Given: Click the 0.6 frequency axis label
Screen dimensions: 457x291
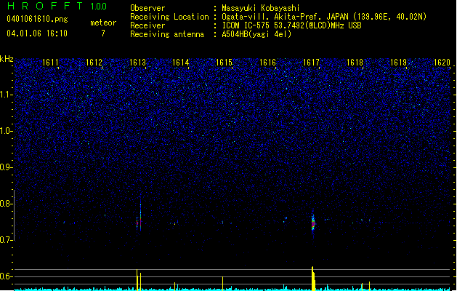Looking at the screenshot, I should [x=6, y=276].
